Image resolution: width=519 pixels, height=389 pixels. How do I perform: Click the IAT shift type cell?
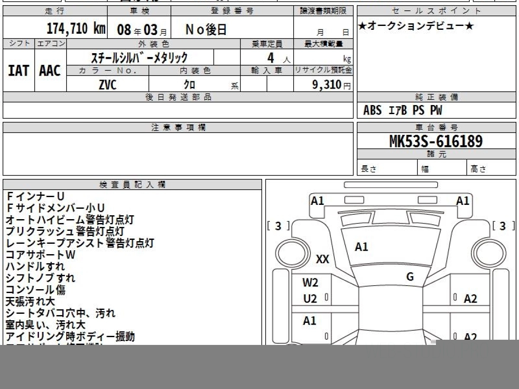pos(19,71)
